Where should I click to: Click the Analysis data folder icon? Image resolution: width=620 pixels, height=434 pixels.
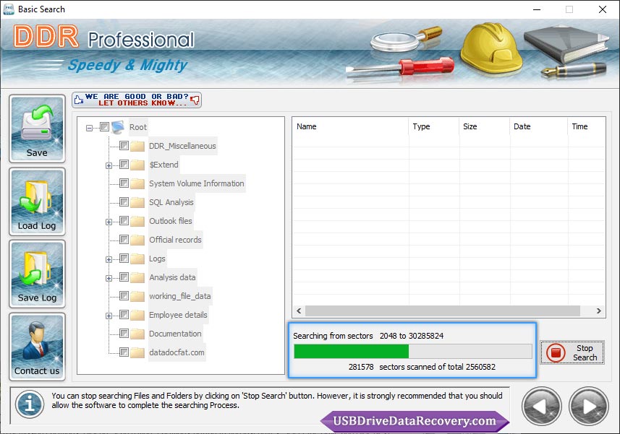137,277
